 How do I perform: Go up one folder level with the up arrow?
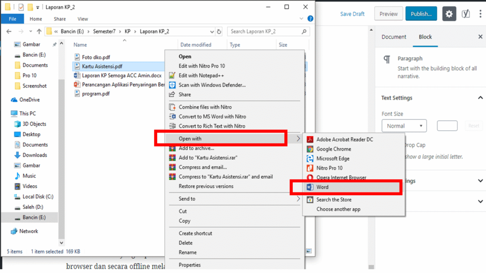click(39, 32)
